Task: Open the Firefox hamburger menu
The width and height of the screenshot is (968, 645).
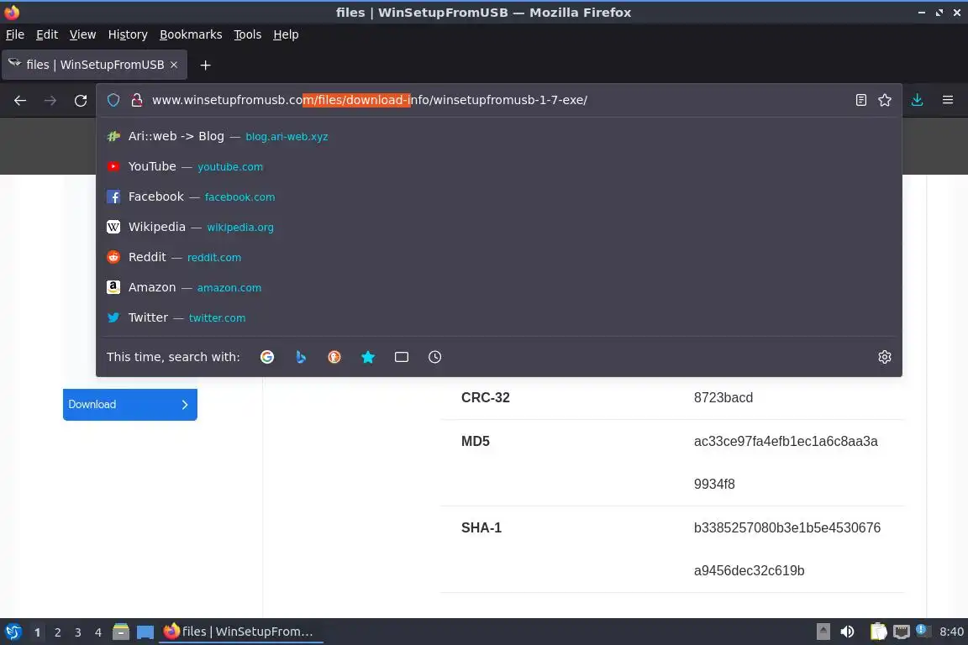Action: tap(948, 100)
